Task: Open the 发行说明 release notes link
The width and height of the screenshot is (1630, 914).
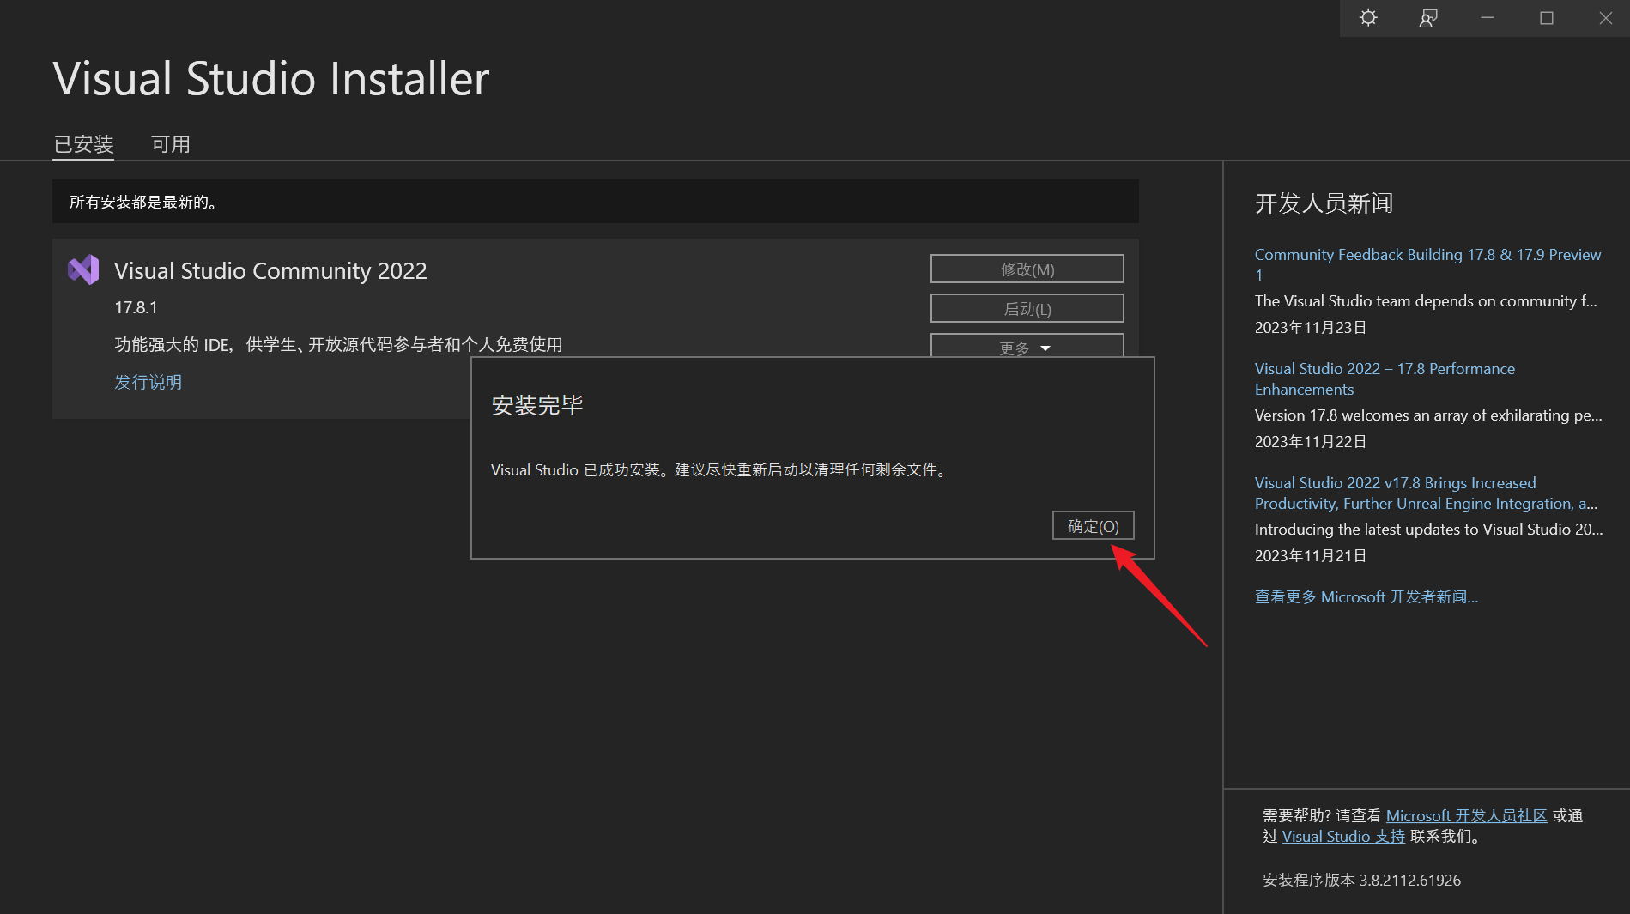Action: point(148,381)
